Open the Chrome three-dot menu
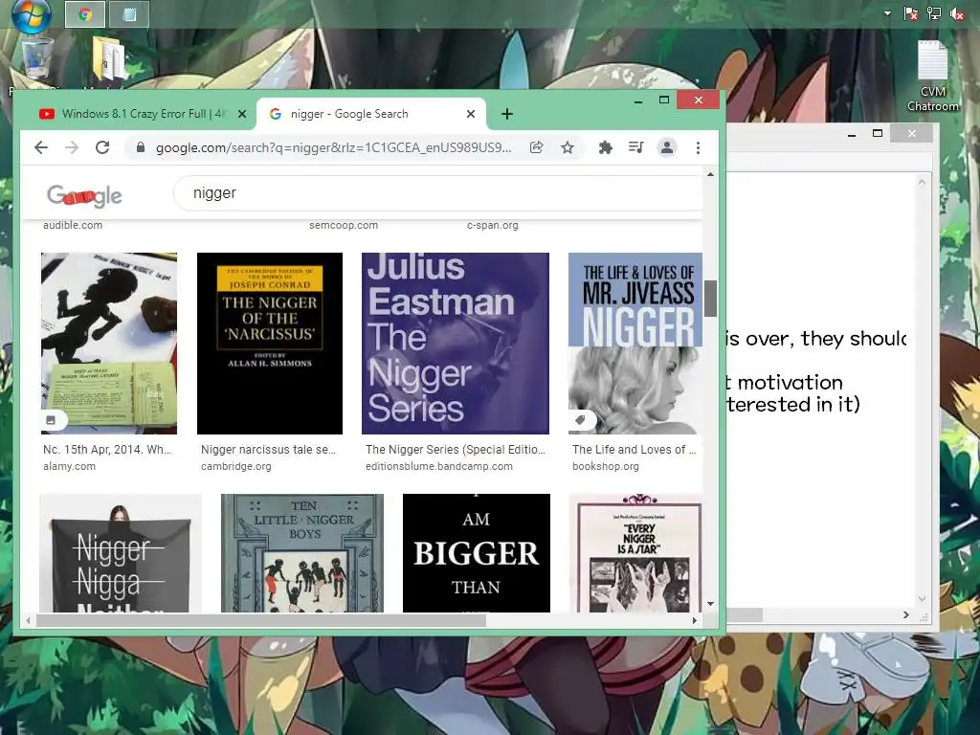This screenshot has height=735, width=980. coord(698,147)
